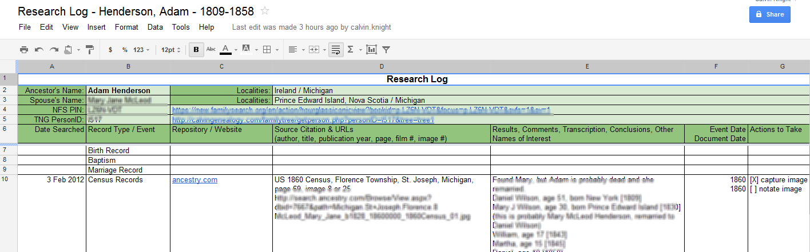This screenshot has width=810, height=252.
Task: Format as currency with dollar icon
Action: click(110, 50)
